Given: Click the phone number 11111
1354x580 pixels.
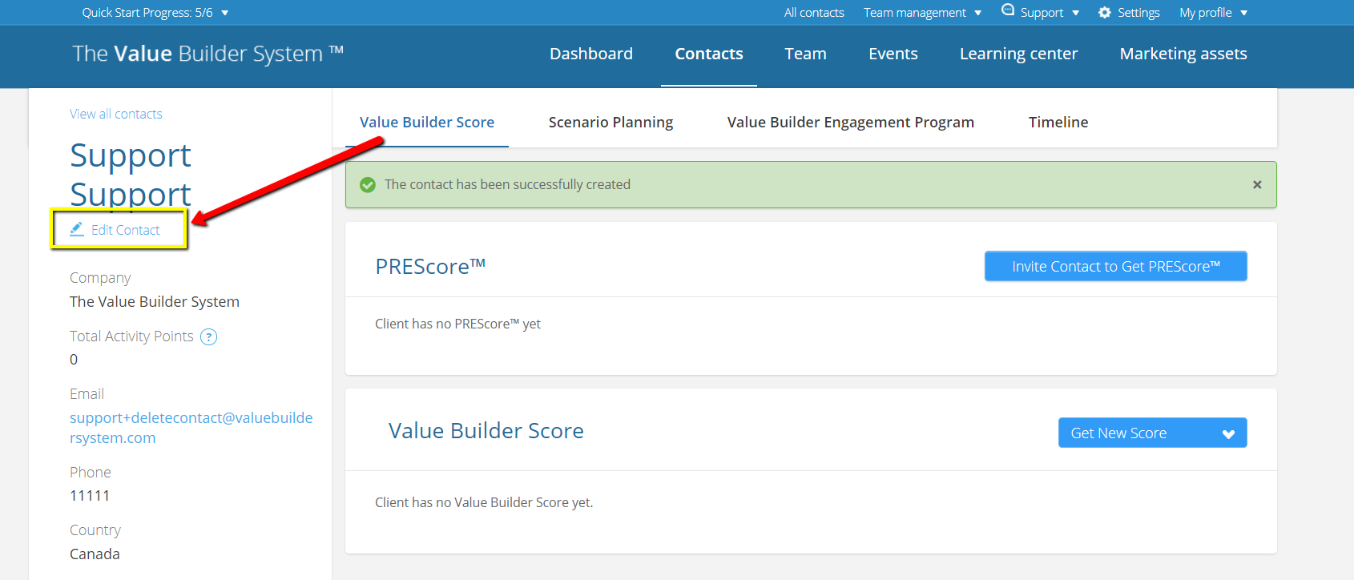Looking at the screenshot, I should point(90,496).
